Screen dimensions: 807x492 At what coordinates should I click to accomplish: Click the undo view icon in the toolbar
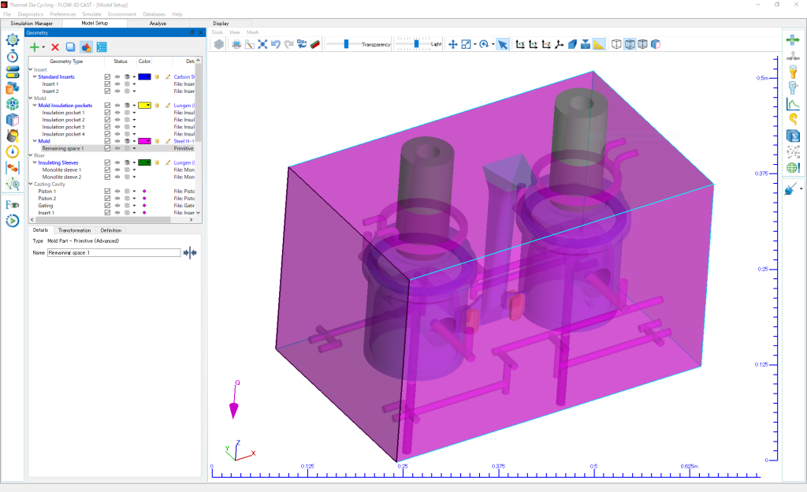pyautogui.click(x=276, y=44)
